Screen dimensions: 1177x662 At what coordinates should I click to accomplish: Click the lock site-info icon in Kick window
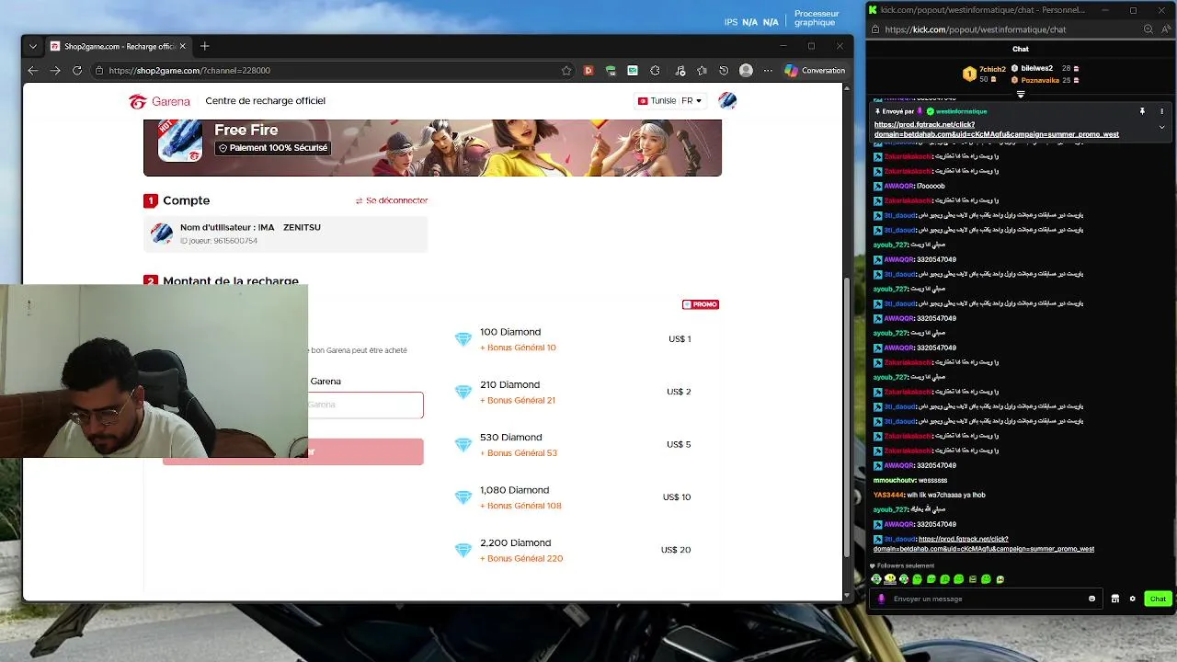pos(876,29)
